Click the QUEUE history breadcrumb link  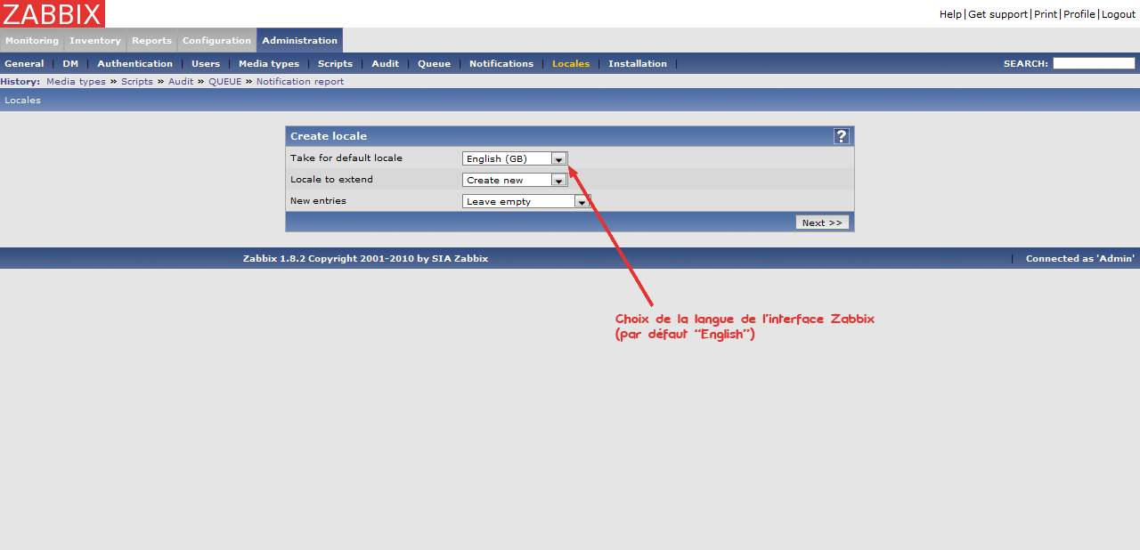(x=225, y=82)
